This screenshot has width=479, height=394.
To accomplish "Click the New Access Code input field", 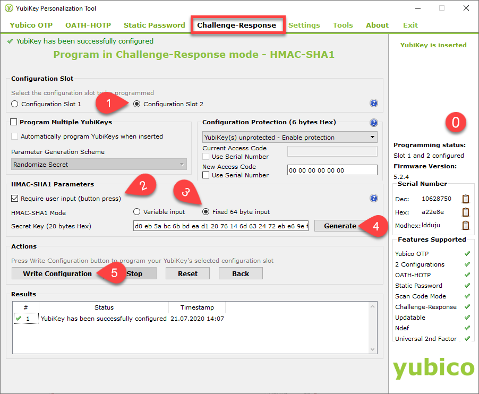I will (332, 170).
